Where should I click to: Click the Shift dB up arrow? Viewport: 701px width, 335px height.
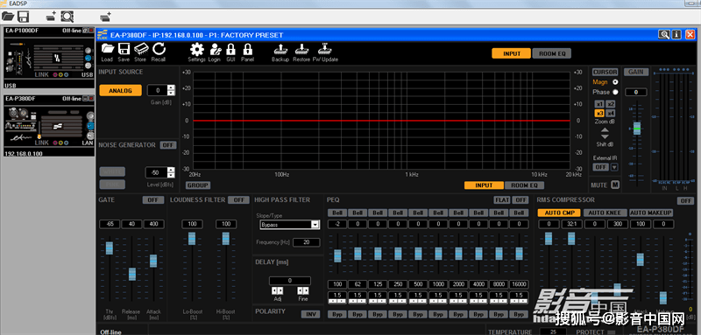coord(605,130)
